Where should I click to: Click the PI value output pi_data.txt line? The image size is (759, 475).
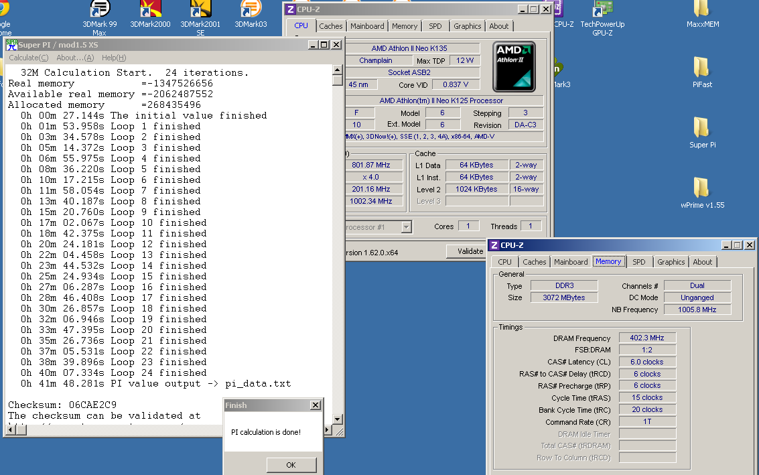[156, 383]
